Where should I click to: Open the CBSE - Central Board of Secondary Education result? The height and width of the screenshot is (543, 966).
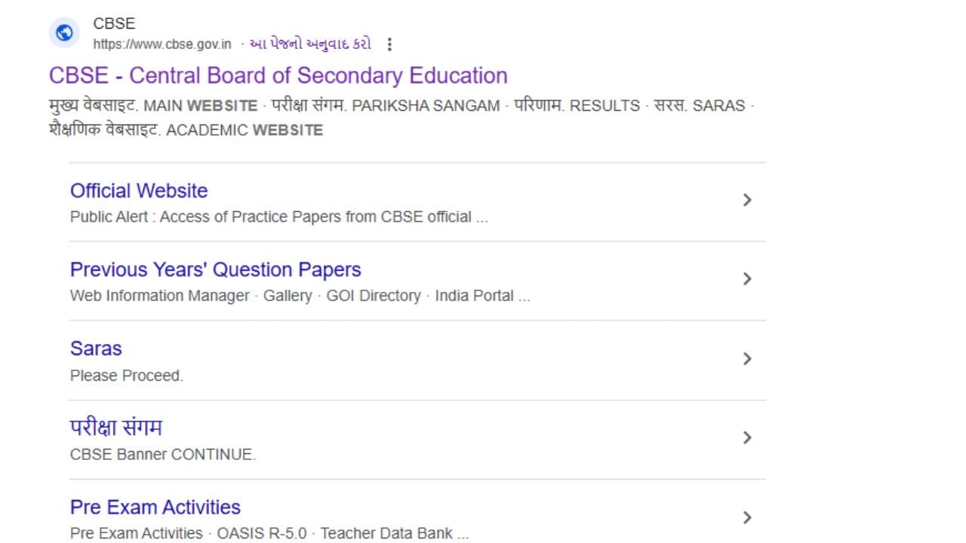[277, 75]
